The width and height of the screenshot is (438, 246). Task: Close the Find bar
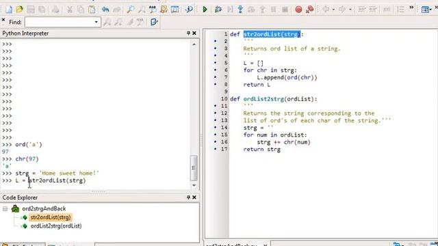point(3,20)
